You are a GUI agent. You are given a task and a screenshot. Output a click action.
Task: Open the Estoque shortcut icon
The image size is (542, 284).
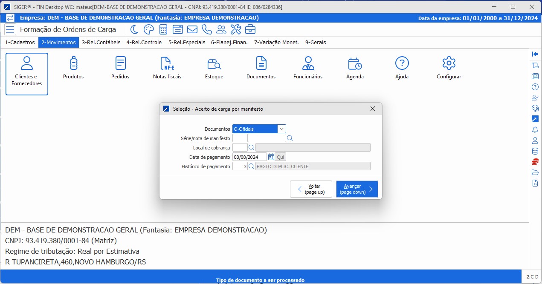214,68
